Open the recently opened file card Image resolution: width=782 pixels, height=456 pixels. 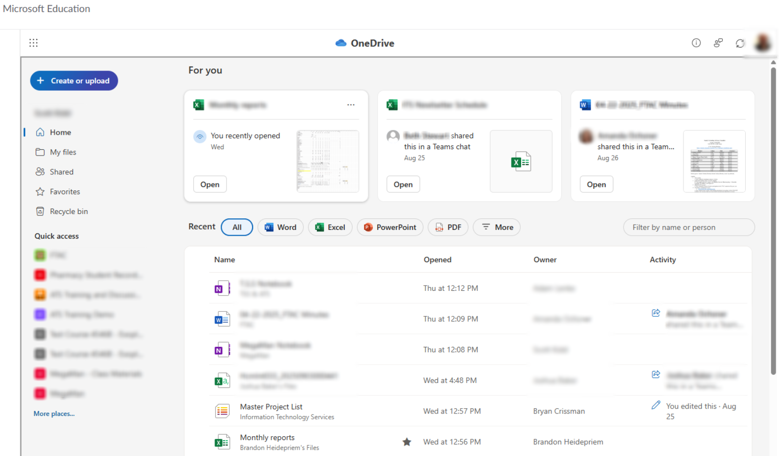210,185
